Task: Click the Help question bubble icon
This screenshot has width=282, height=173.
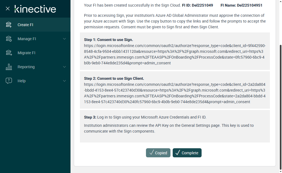Action: click(x=9, y=81)
